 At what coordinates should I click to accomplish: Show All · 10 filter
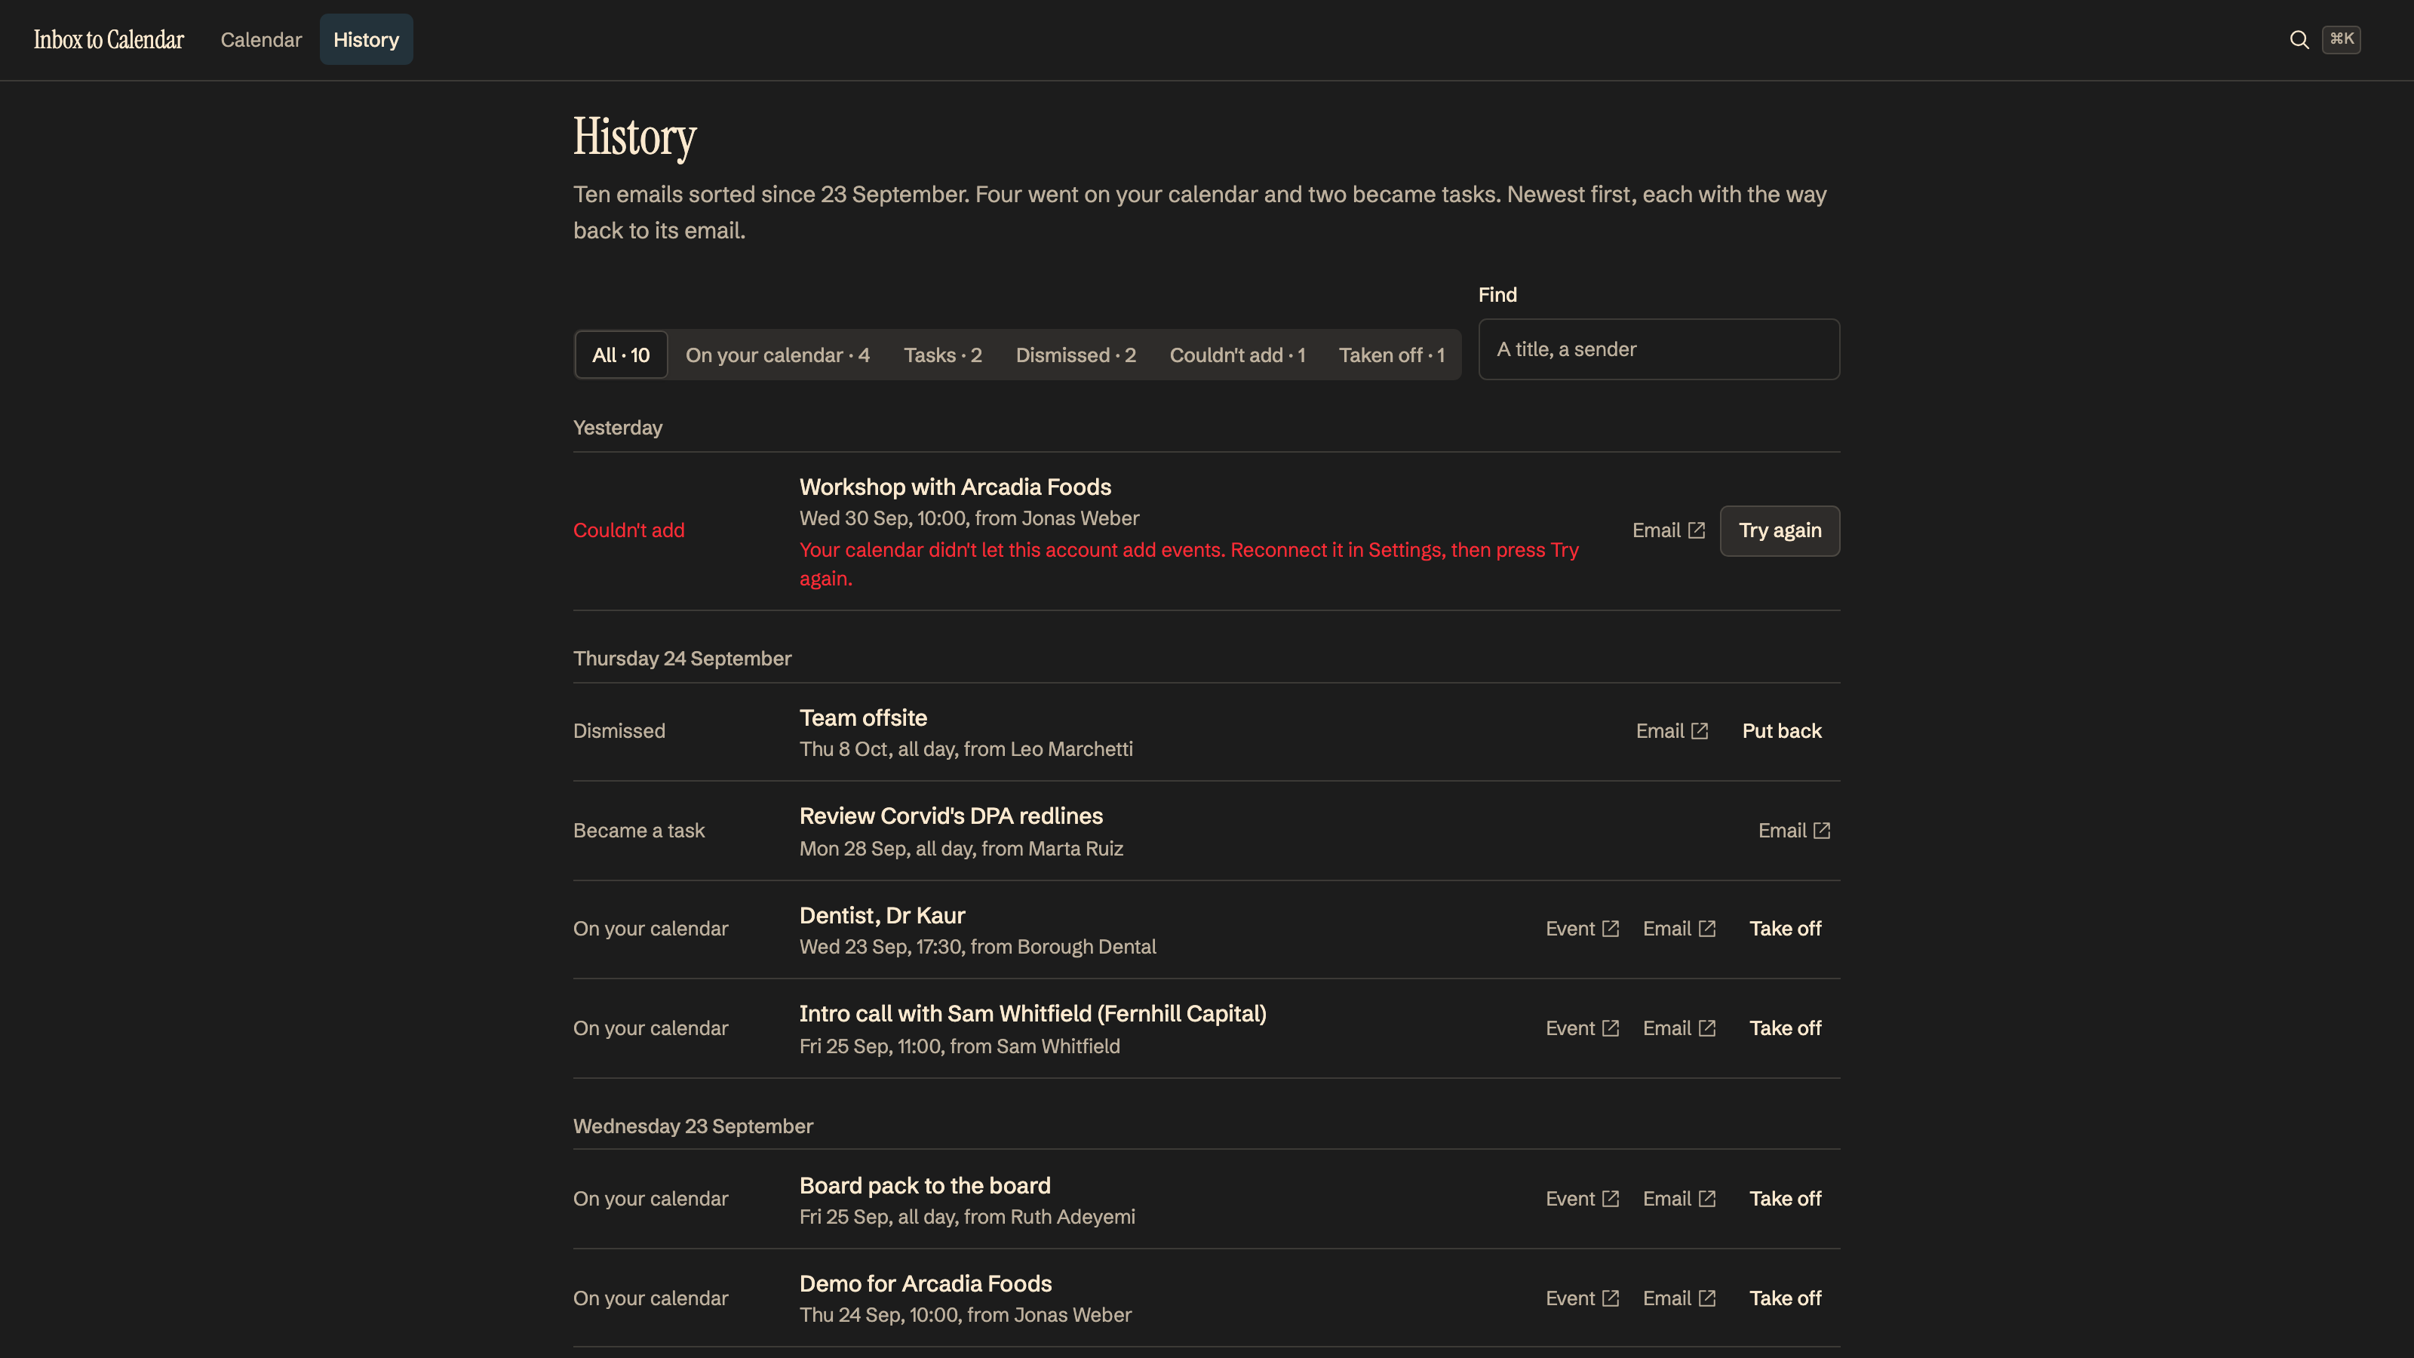pos(620,355)
